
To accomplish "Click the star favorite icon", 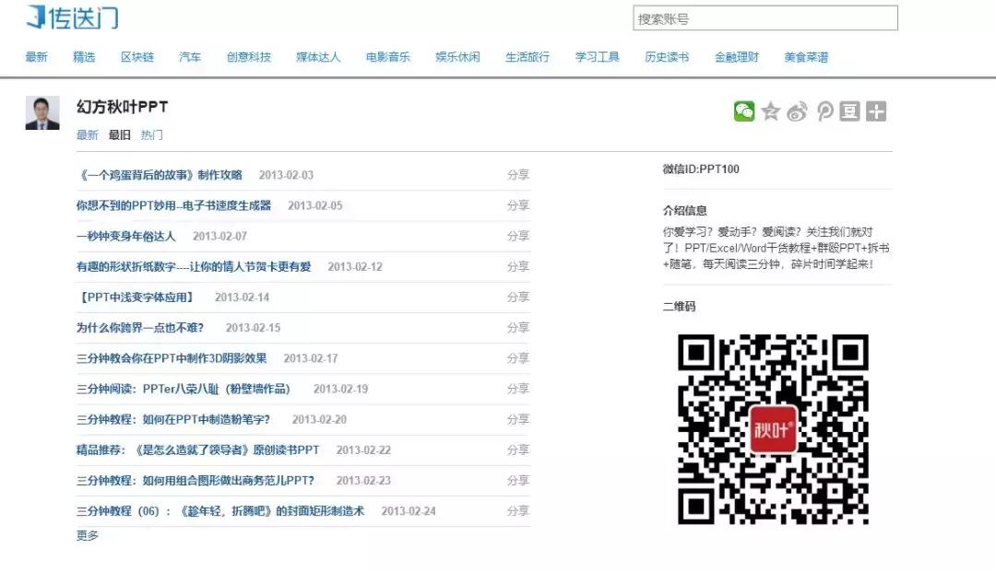I will click(770, 111).
